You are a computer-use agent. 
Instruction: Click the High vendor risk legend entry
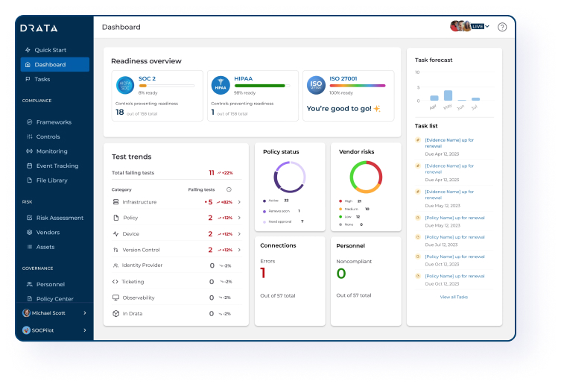[350, 201]
